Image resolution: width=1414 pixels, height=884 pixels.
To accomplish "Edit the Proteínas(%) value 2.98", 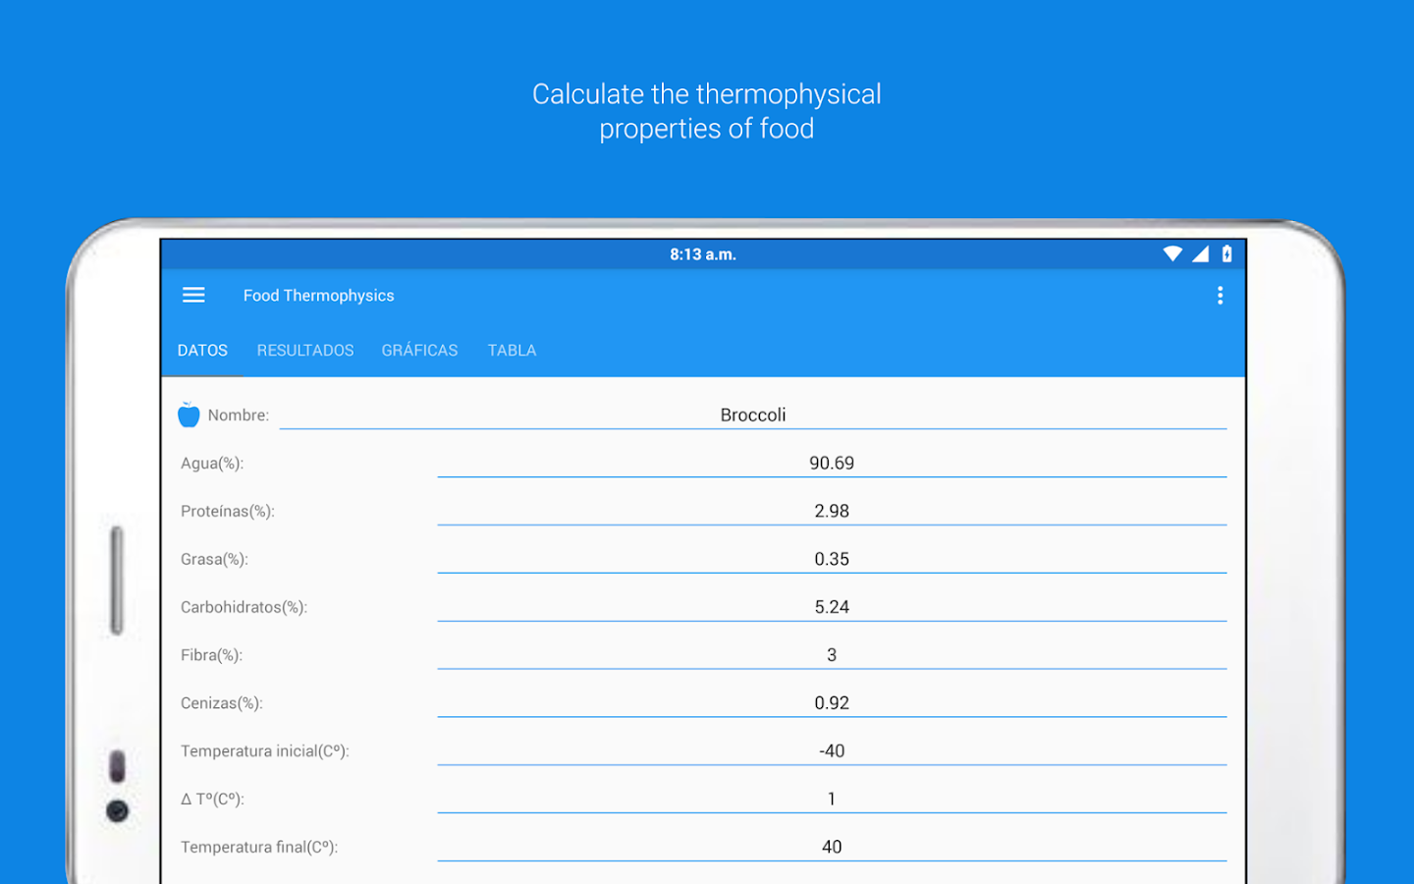I will point(832,511).
